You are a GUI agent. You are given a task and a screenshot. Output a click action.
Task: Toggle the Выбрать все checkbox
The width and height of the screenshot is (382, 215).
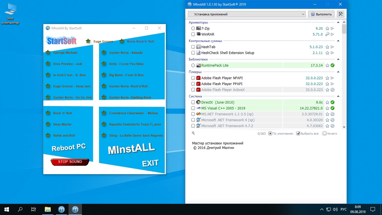click(298, 134)
